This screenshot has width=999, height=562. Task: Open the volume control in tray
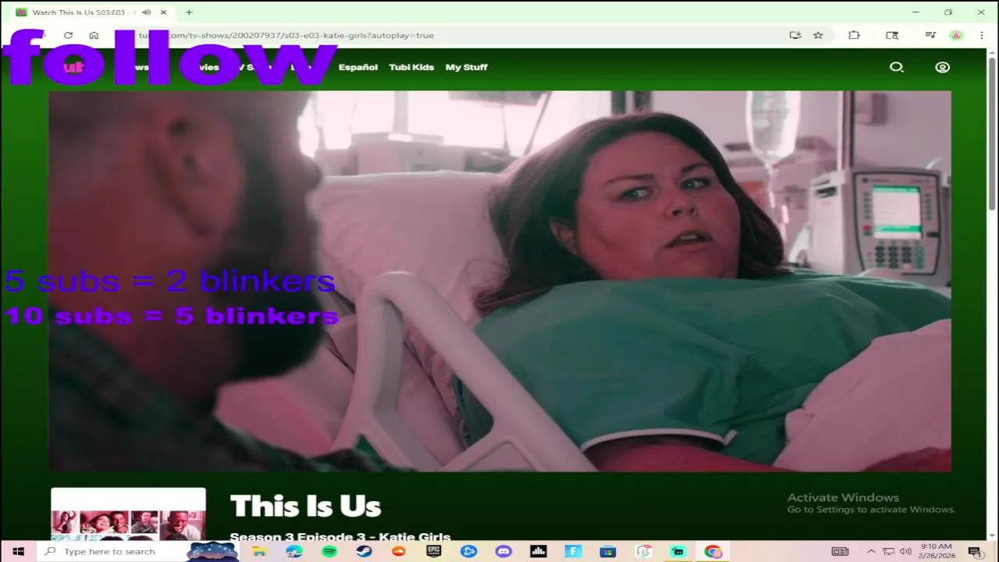click(x=905, y=551)
